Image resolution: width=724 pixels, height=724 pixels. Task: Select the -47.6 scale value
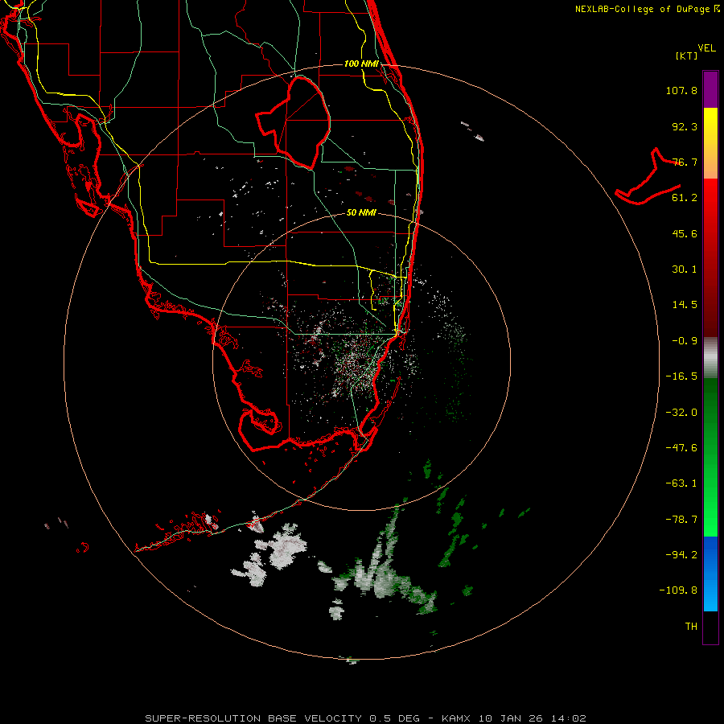click(681, 448)
